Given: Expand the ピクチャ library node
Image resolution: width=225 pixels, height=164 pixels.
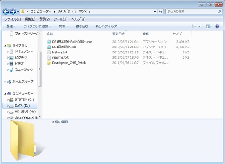Looking at the screenshot, I should [8, 58].
